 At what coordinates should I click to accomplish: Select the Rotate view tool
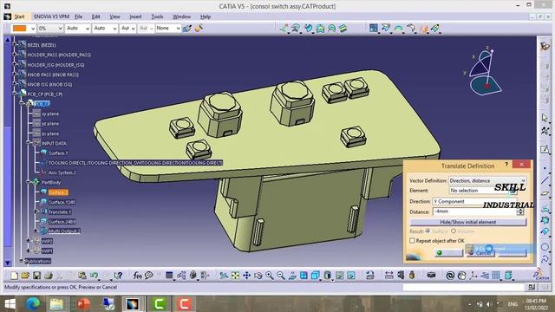click(x=258, y=276)
